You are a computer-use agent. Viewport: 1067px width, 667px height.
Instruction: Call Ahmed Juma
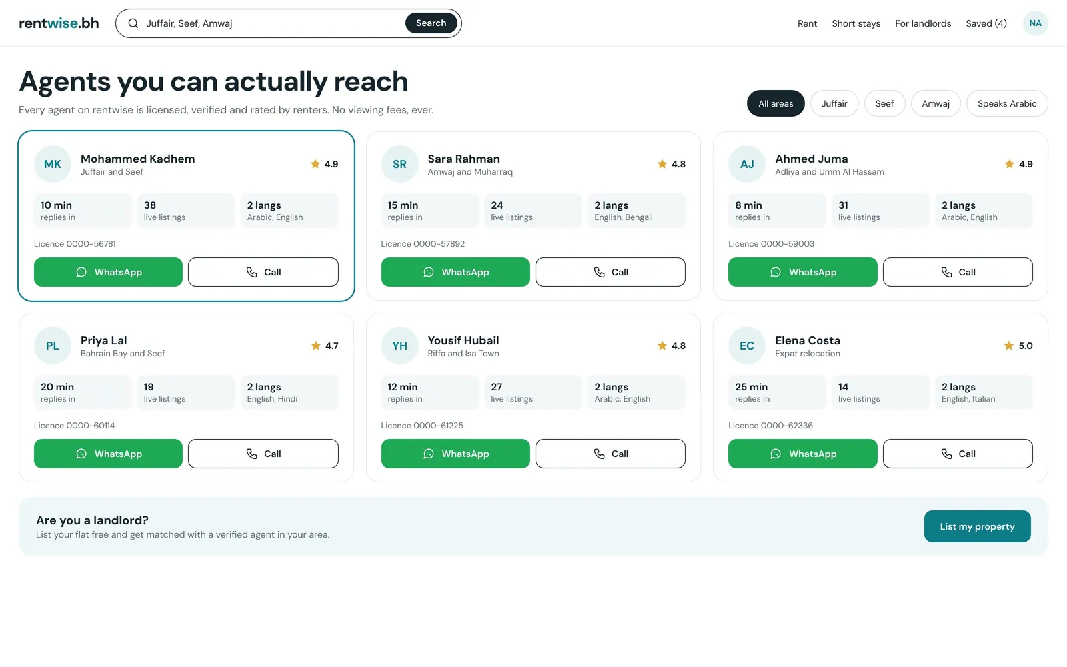tap(958, 272)
